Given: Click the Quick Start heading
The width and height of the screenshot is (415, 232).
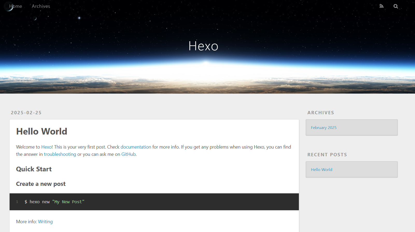Looking at the screenshot, I should pos(34,169).
